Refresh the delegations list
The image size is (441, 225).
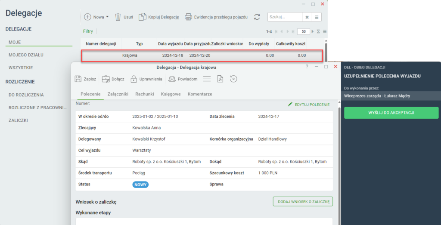257,17
